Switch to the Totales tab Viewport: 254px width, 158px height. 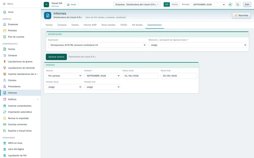point(75,25)
